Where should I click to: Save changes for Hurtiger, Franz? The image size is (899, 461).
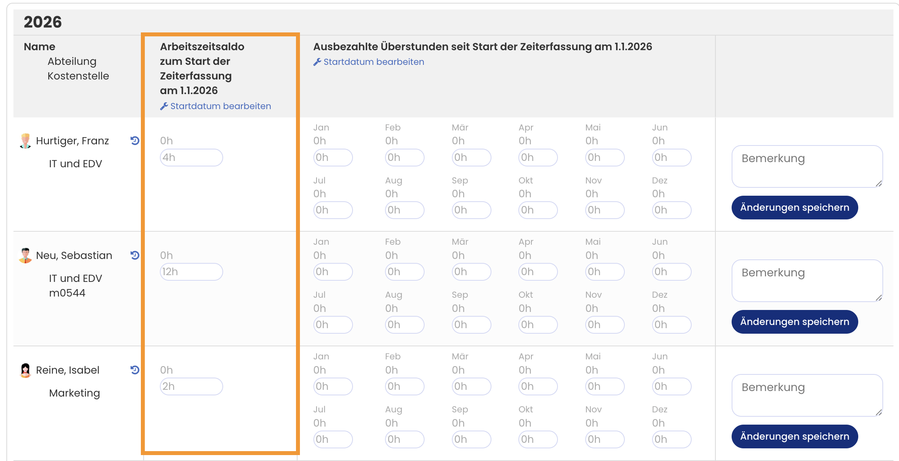tap(795, 208)
